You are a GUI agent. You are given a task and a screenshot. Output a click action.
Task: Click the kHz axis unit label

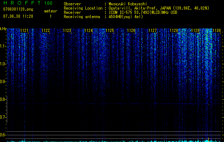[x=3, y=29]
